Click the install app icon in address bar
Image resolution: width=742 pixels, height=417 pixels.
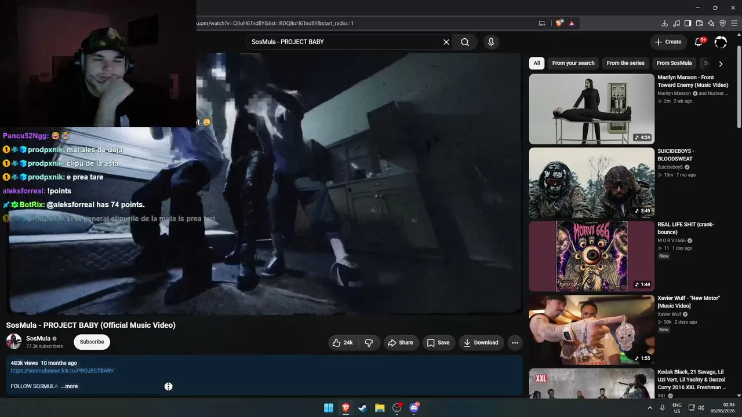[x=542, y=23]
